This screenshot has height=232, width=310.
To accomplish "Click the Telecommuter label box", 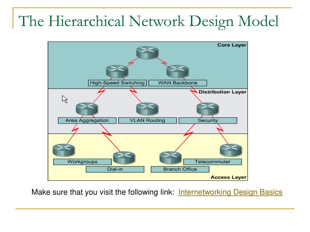I will [213, 162].
